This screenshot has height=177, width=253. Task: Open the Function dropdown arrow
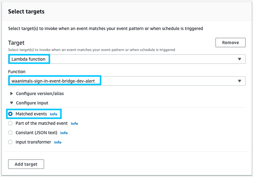click(x=239, y=81)
